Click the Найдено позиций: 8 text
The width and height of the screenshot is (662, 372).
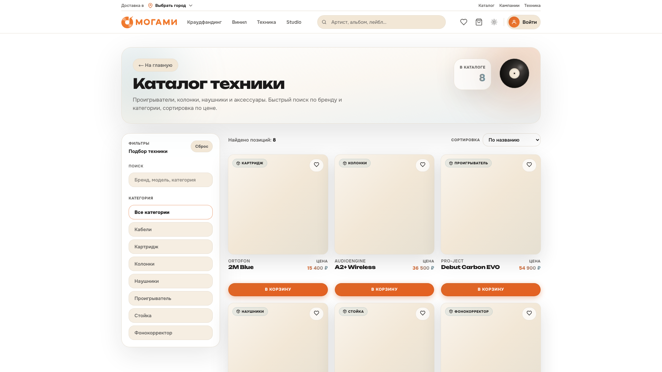(x=252, y=140)
